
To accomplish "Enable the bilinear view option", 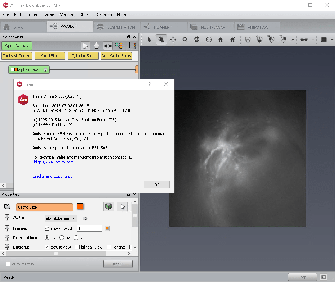I will (x=77, y=247).
